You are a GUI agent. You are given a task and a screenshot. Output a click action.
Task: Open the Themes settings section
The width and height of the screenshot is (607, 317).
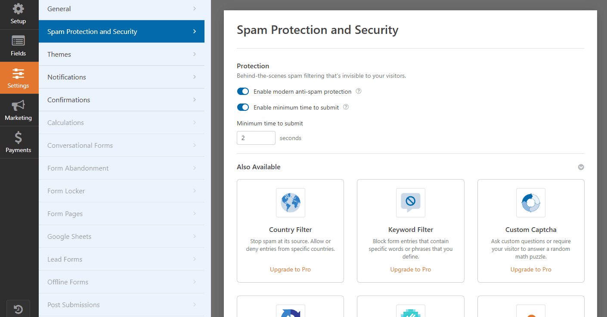pyautogui.click(x=121, y=54)
